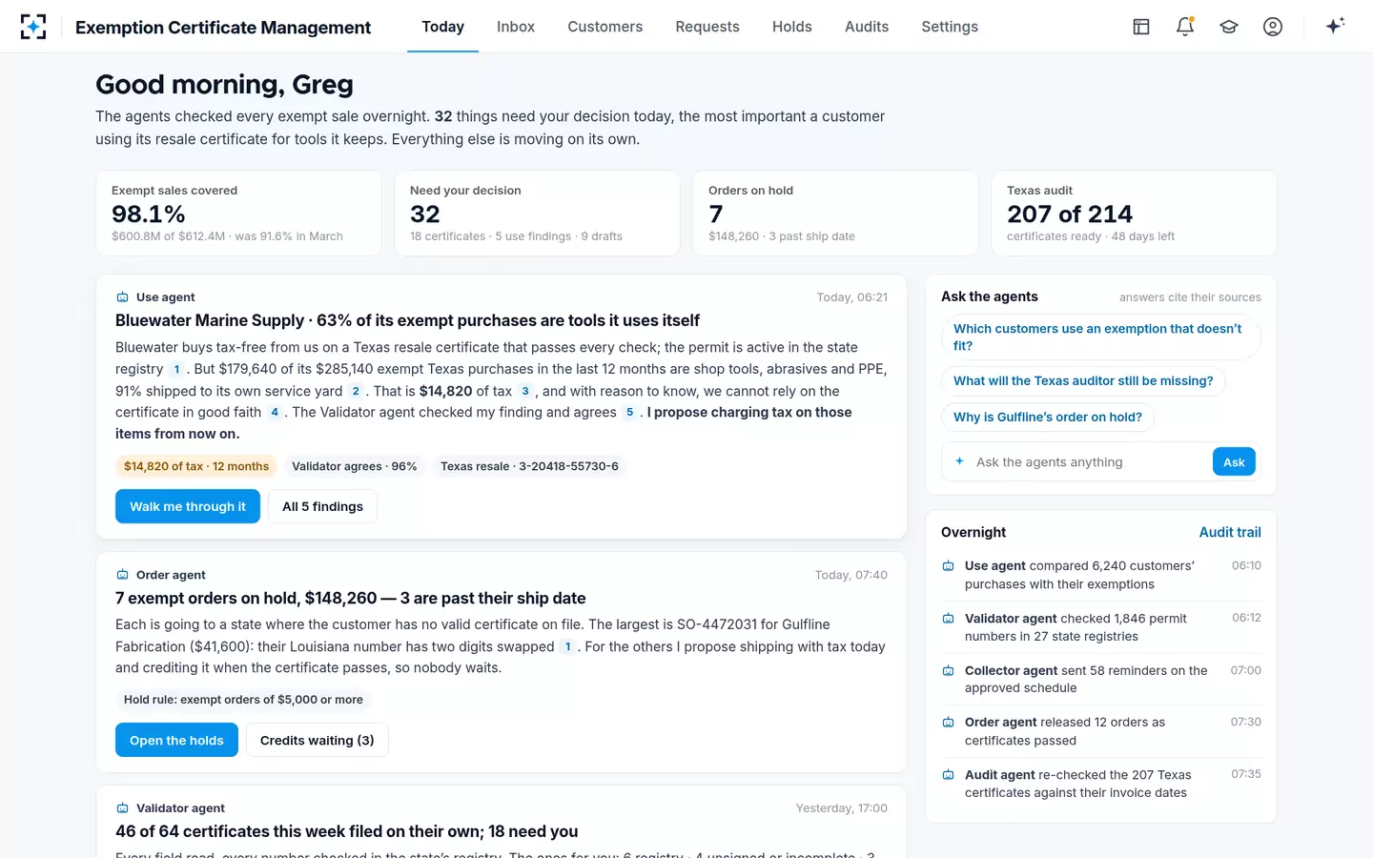Click the graduation cap learning icon
This screenshot has width=1373, height=858.
tap(1229, 27)
